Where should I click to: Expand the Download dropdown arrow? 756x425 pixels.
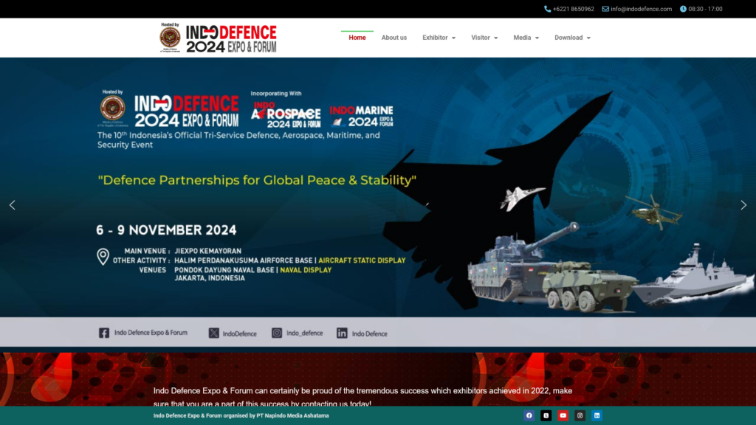pos(588,38)
